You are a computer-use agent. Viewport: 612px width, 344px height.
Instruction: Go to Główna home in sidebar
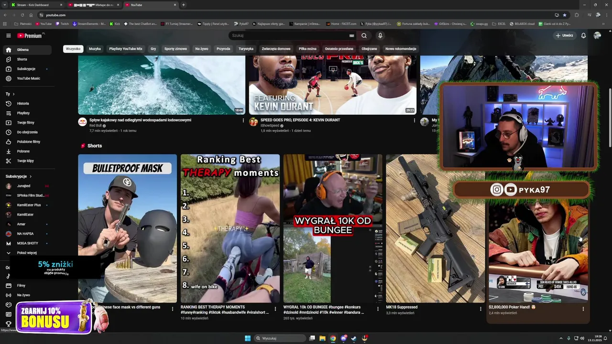click(26, 50)
